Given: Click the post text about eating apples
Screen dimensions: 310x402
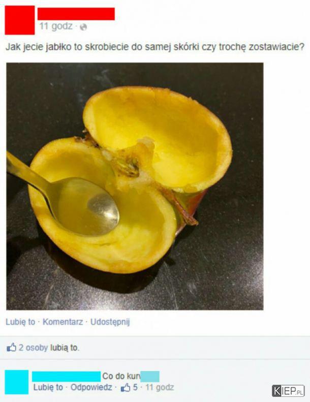Looking at the screenshot, I should 155,47.
